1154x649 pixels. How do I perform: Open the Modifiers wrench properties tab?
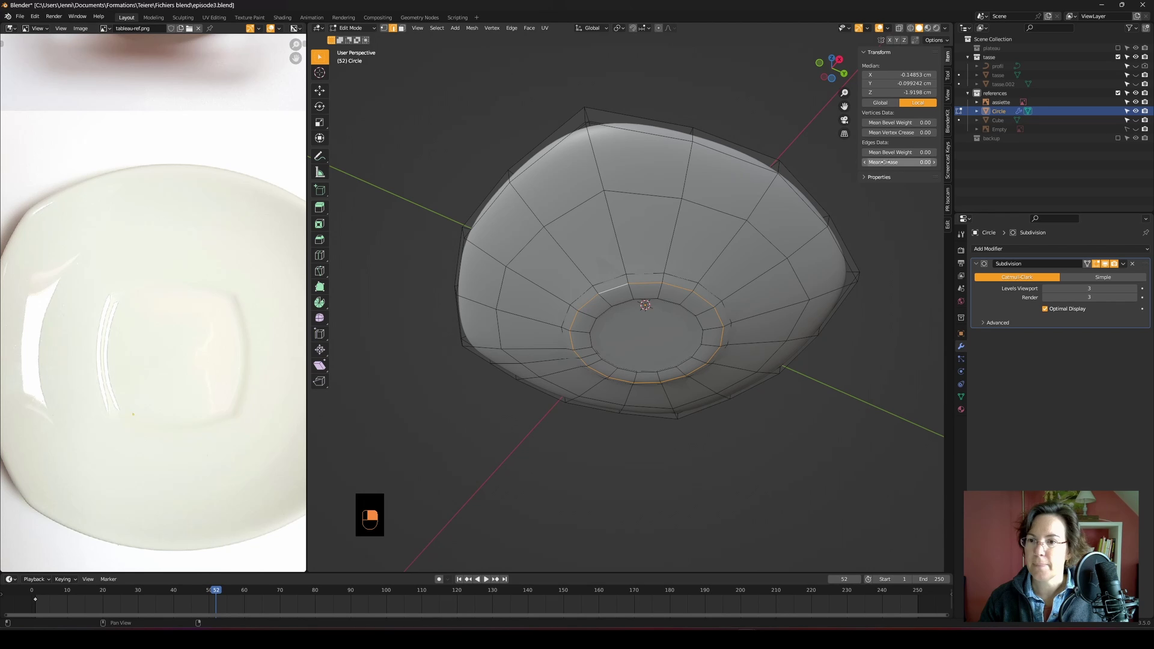961,346
